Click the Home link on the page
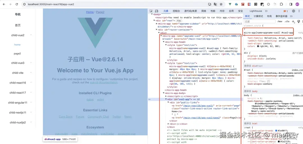 coord(90,12)
